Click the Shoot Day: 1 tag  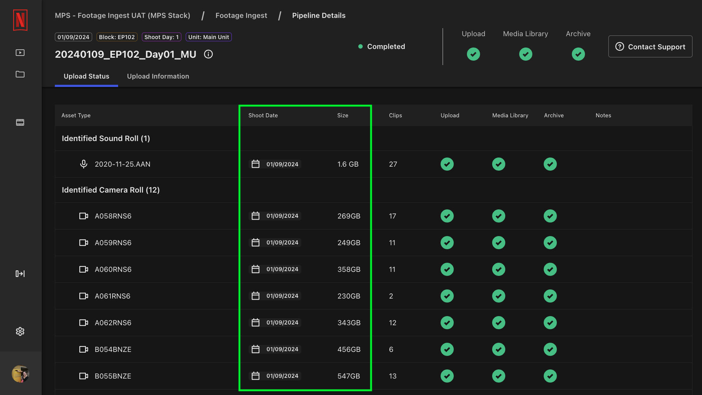click(x=162, y=37)
